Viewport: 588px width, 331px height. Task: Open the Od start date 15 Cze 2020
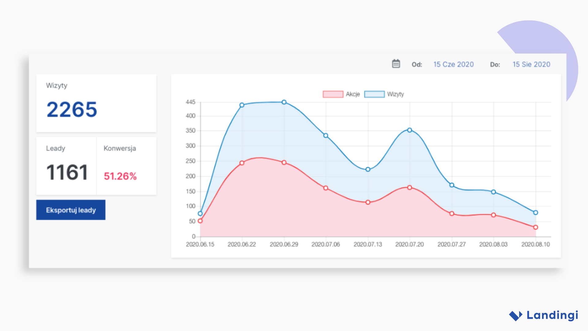(x=453, y=64)
